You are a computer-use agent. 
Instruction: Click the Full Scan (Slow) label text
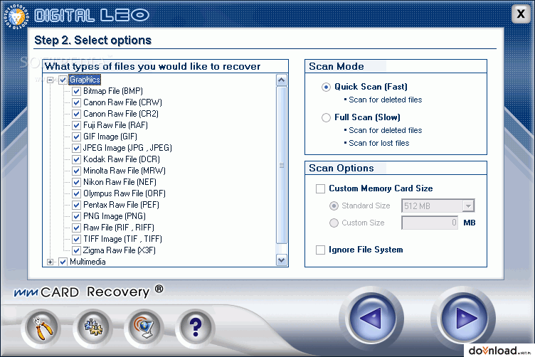368,117
